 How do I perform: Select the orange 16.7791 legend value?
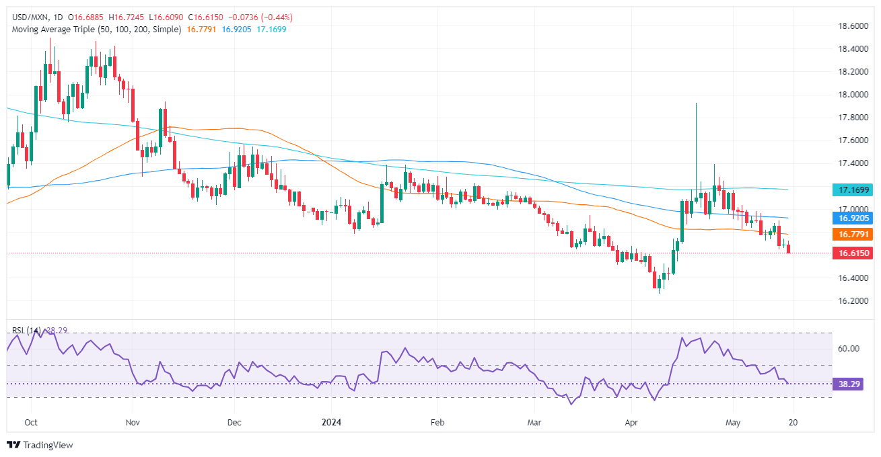(201, 30)
